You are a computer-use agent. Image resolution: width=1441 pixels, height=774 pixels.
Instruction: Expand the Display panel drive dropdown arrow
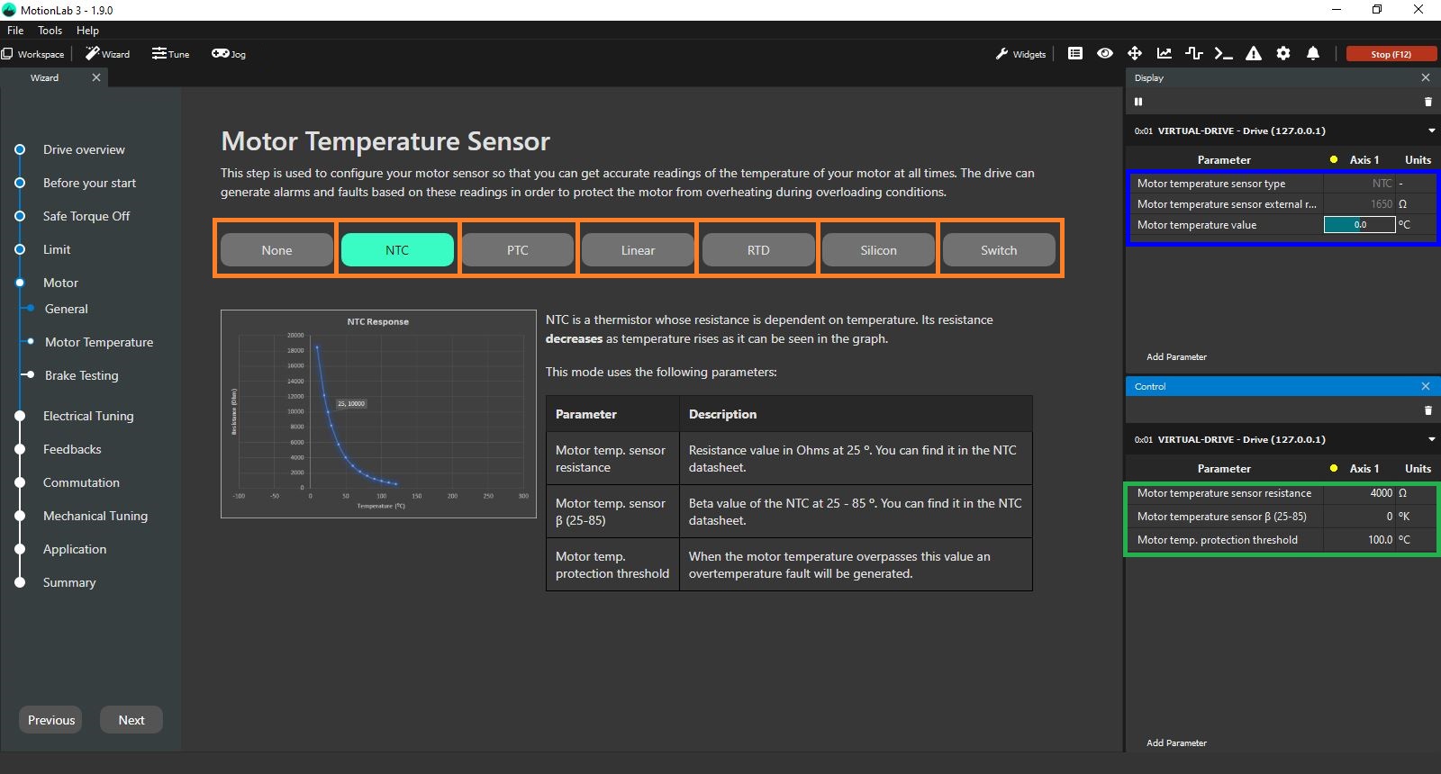(x=1431, y=130)
